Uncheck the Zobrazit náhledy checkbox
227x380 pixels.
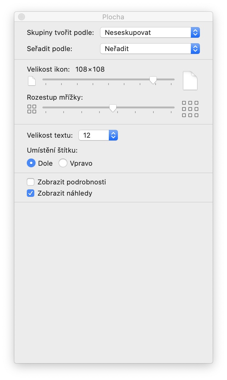31,193
